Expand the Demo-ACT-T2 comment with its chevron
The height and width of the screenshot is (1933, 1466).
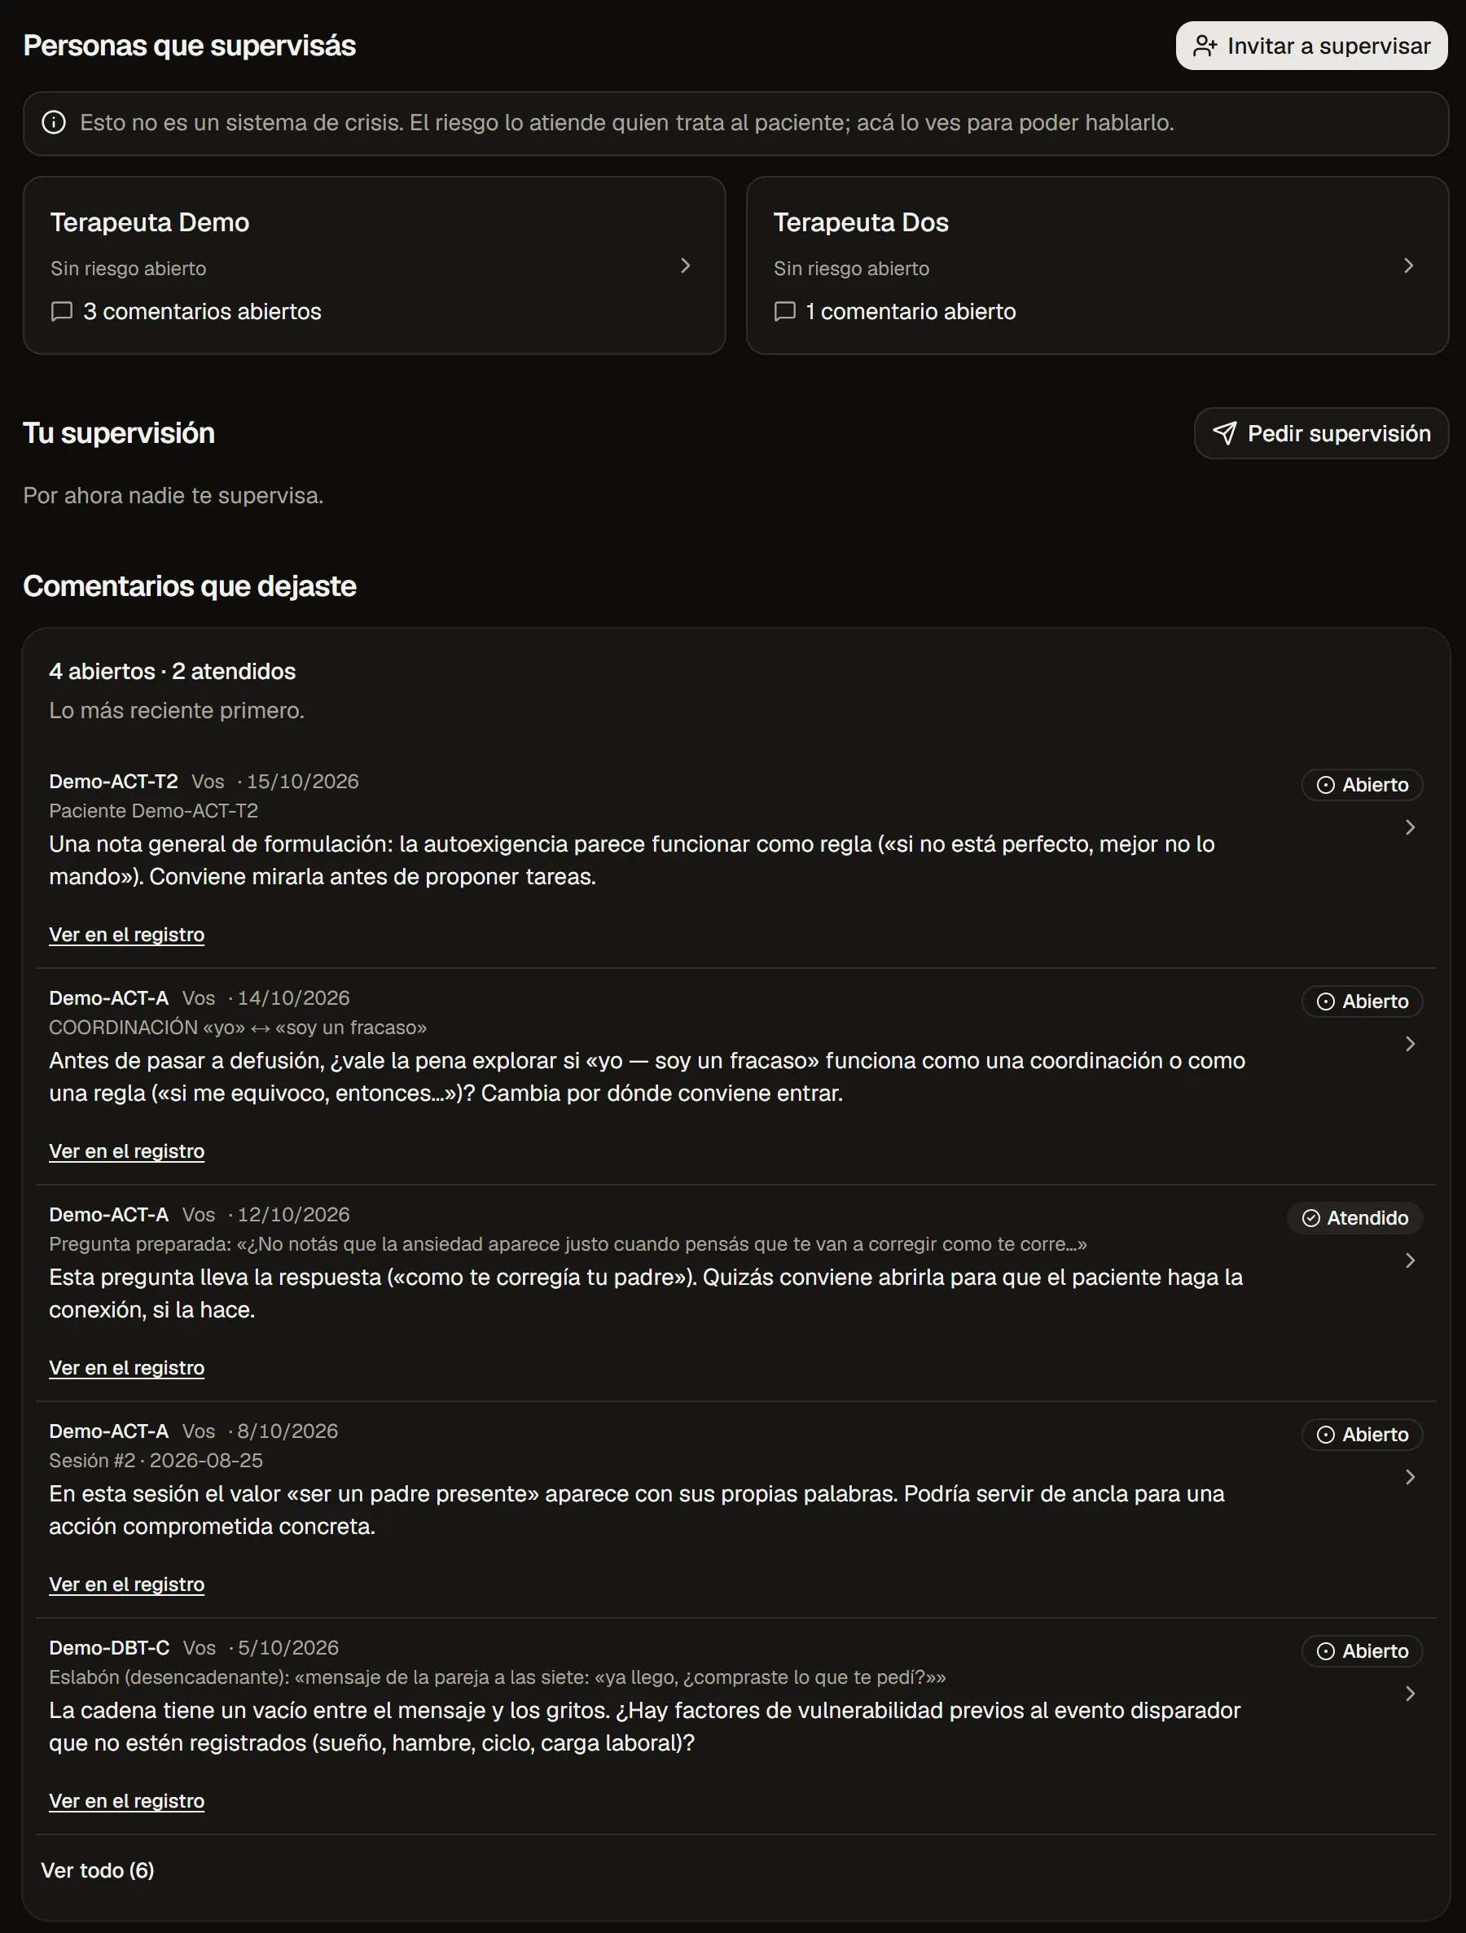1409,827
